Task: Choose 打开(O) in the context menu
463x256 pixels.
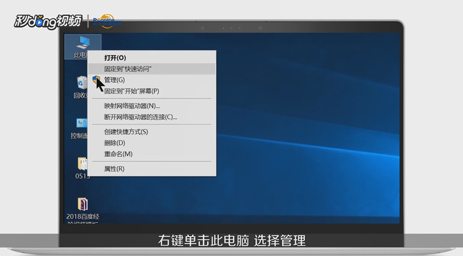Action: tap(152, 58)
